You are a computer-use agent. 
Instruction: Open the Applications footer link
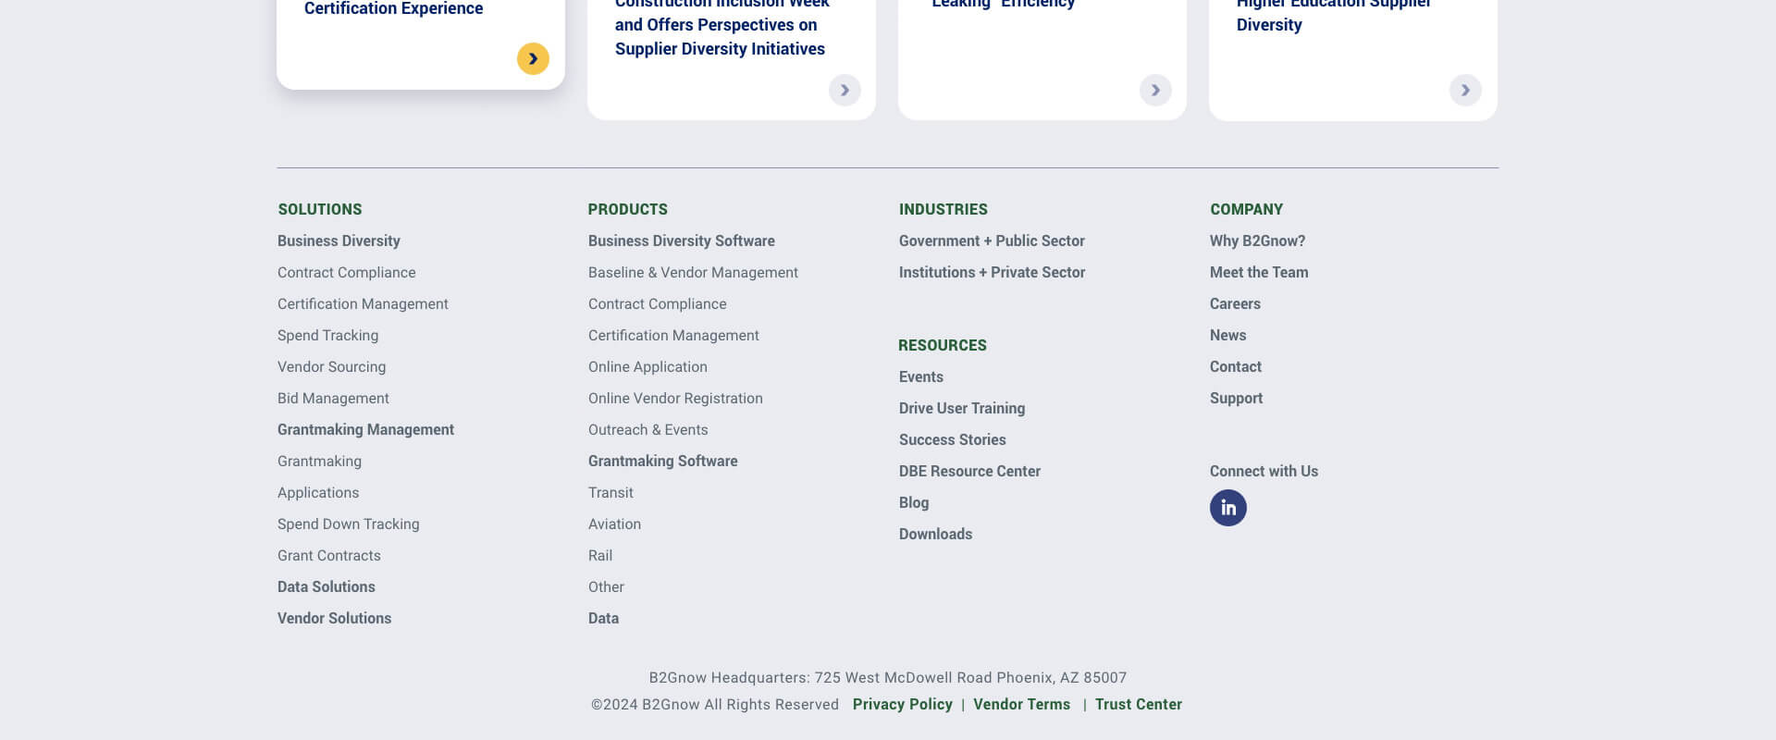point(318,492)
